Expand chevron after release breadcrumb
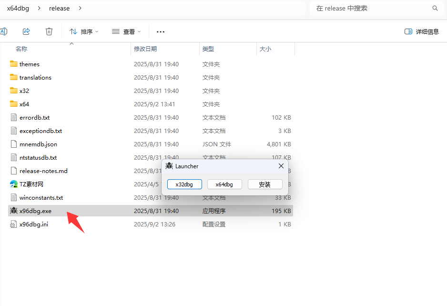447x306 pixels. point(80,8)
